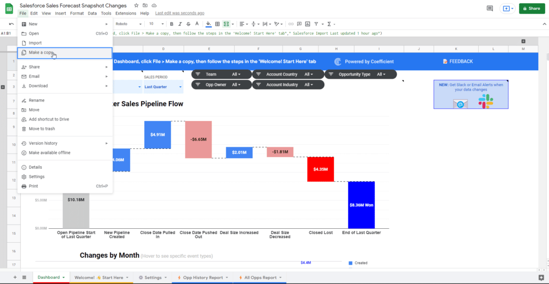Click the $8.36M Won chart bar
Viewport: 549px width, 284px height.
click(x=361, y=205)
